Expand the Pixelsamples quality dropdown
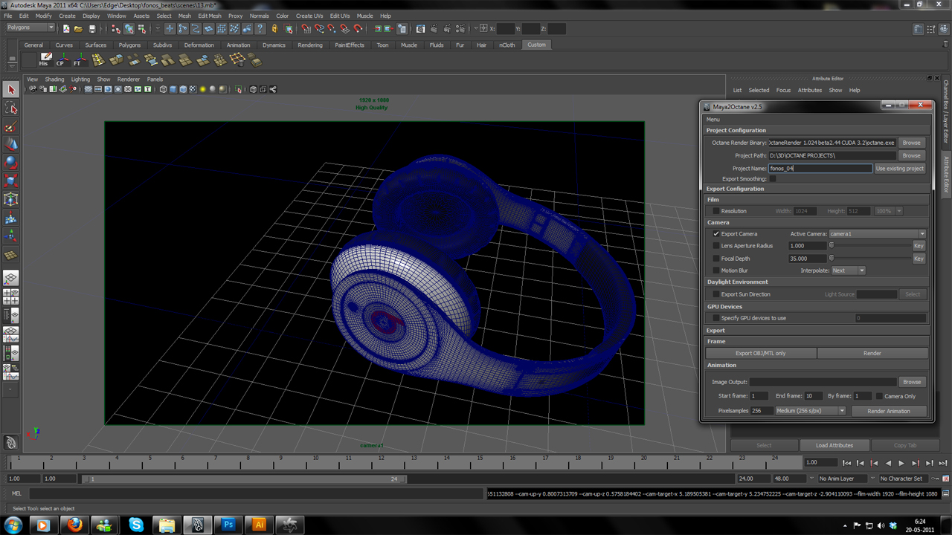 point(810,411)
